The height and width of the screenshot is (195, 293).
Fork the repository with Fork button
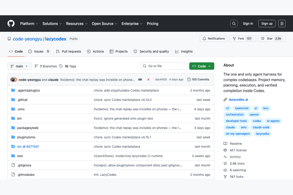coord(243,39)
